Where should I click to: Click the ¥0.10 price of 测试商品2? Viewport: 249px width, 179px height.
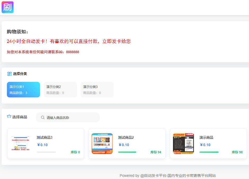tap(124, 145)
